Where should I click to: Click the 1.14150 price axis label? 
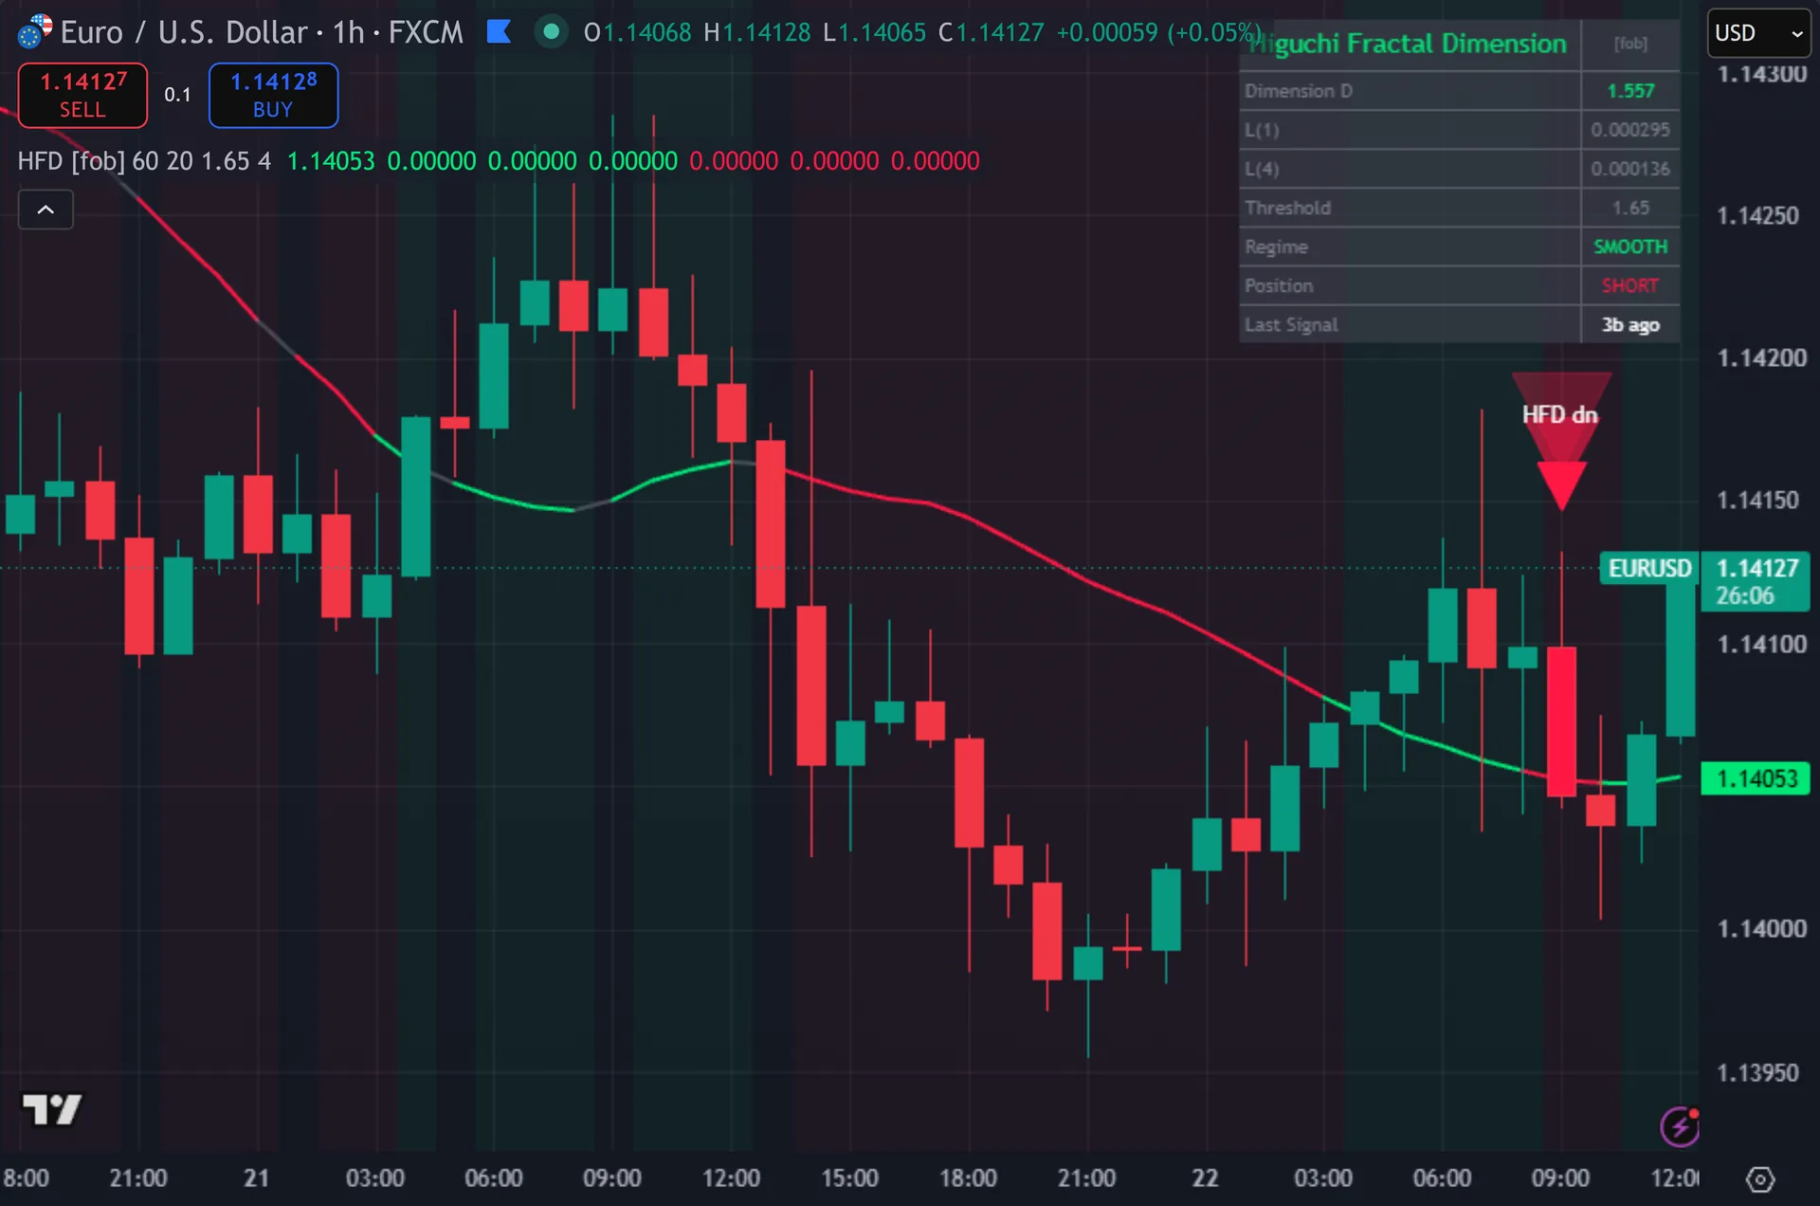[1757, 501]
